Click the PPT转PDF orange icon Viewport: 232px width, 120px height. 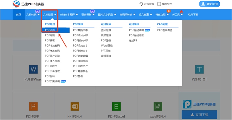75,106
